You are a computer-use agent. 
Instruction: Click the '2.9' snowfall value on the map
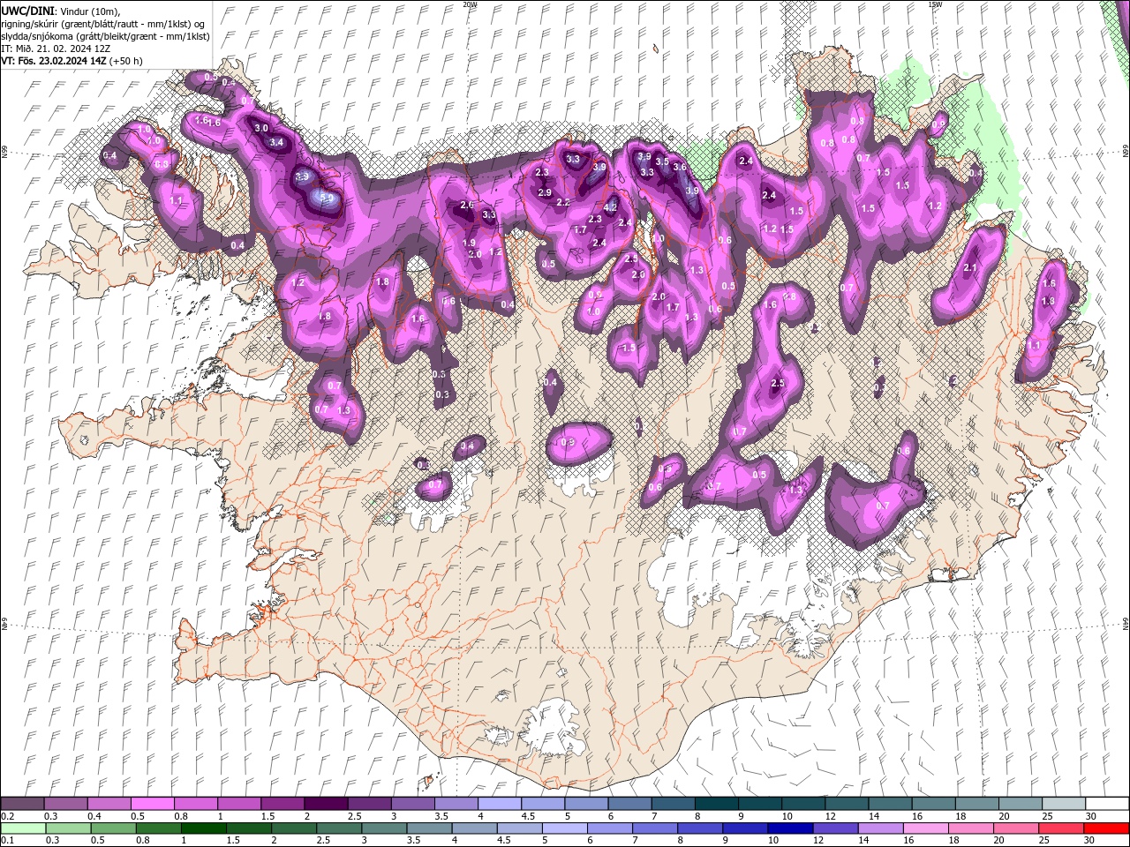point(545,192)
